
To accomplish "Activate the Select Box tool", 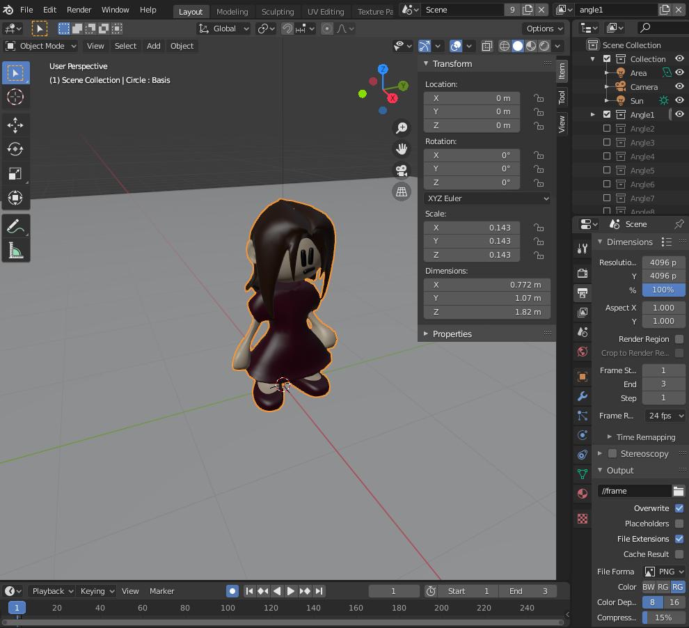I will pos(15,73).
